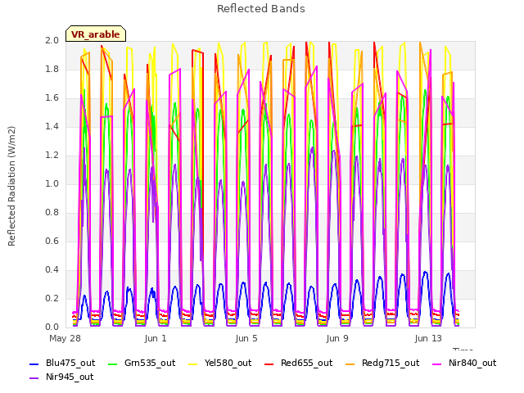
Task: Click the Nir840_out legend label
Action: pyautogui.click(x=472, y=363)
